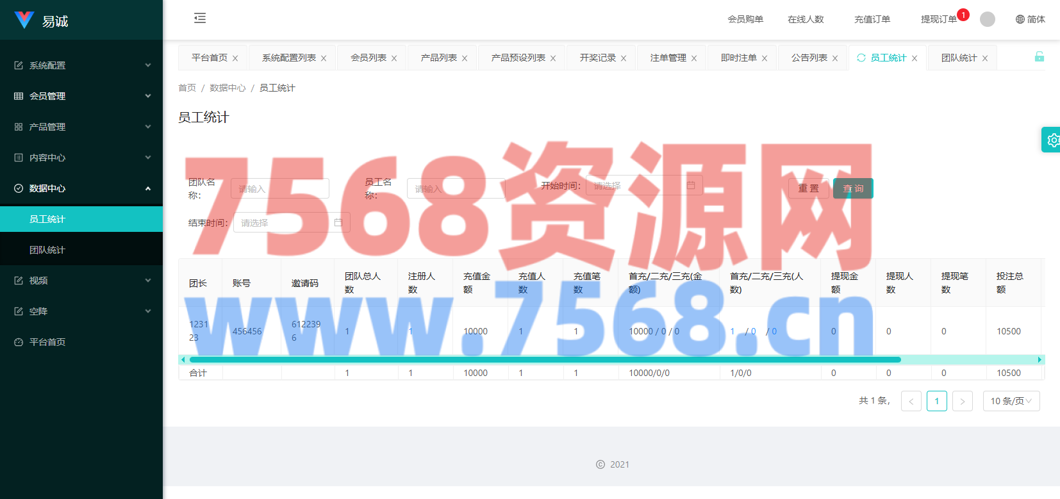Select 团队统计 in the sidebar
Image resolution: width=1060 pixels, height=499 pixels.
[x=47, y=250]
